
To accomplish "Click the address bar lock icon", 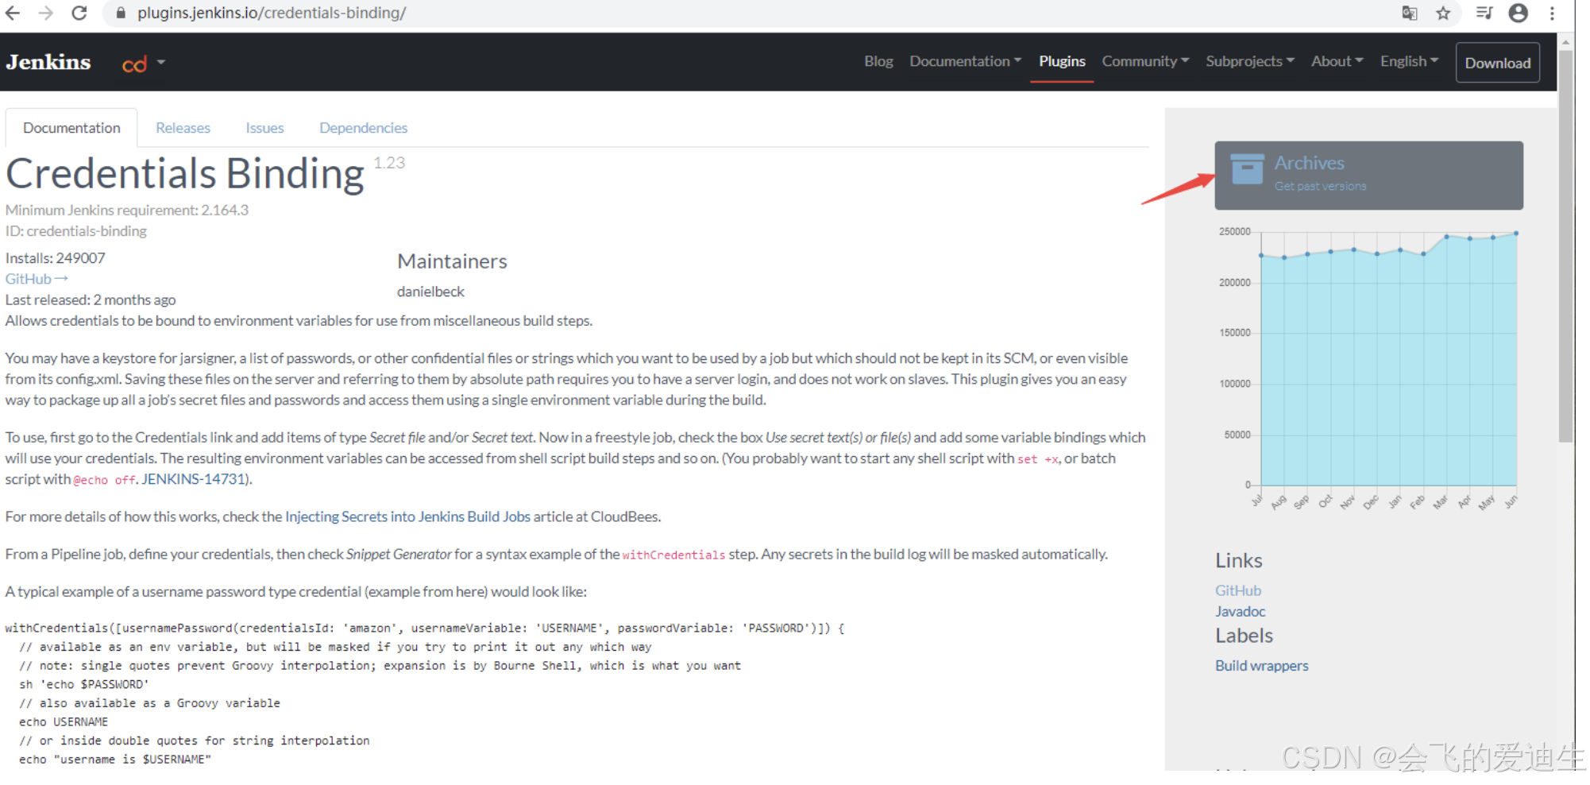I will (121, 13).
